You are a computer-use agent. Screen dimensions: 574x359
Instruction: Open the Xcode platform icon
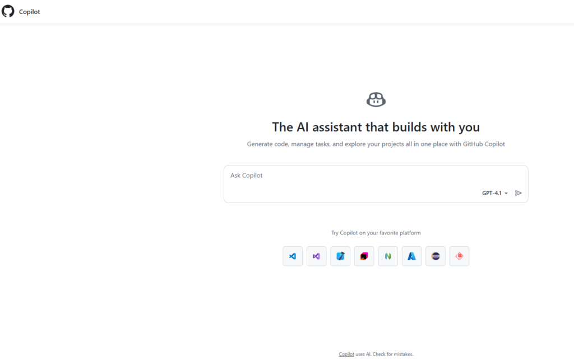pyautogui.click(x=340, y=256)
